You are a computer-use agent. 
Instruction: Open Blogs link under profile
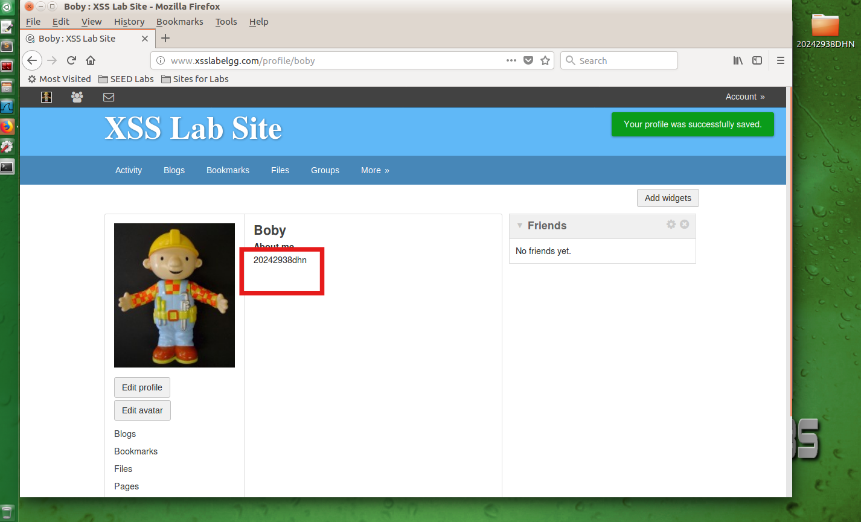(125, 434)
